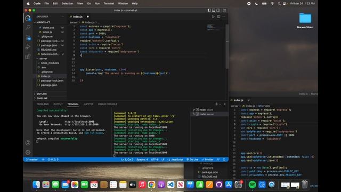Open the Marvel-Video desktop folder
Viewport: 341px width, 192px height.
pos(305,20)
